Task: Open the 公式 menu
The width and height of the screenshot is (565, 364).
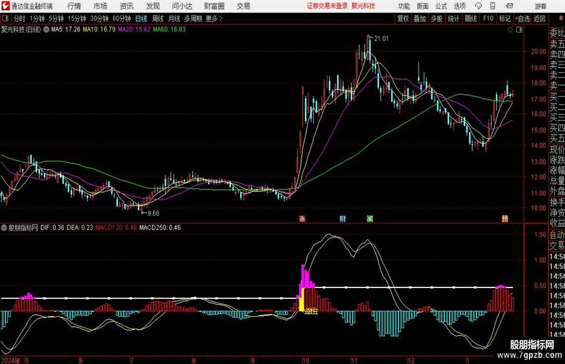Action: (x=441, y=6)
